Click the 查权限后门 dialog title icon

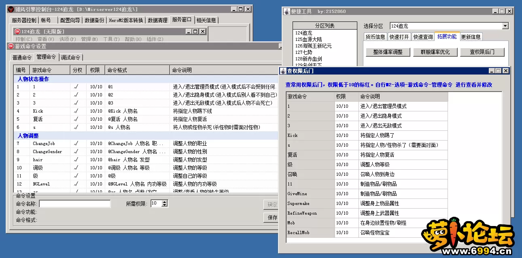click(x=283, y=71)
